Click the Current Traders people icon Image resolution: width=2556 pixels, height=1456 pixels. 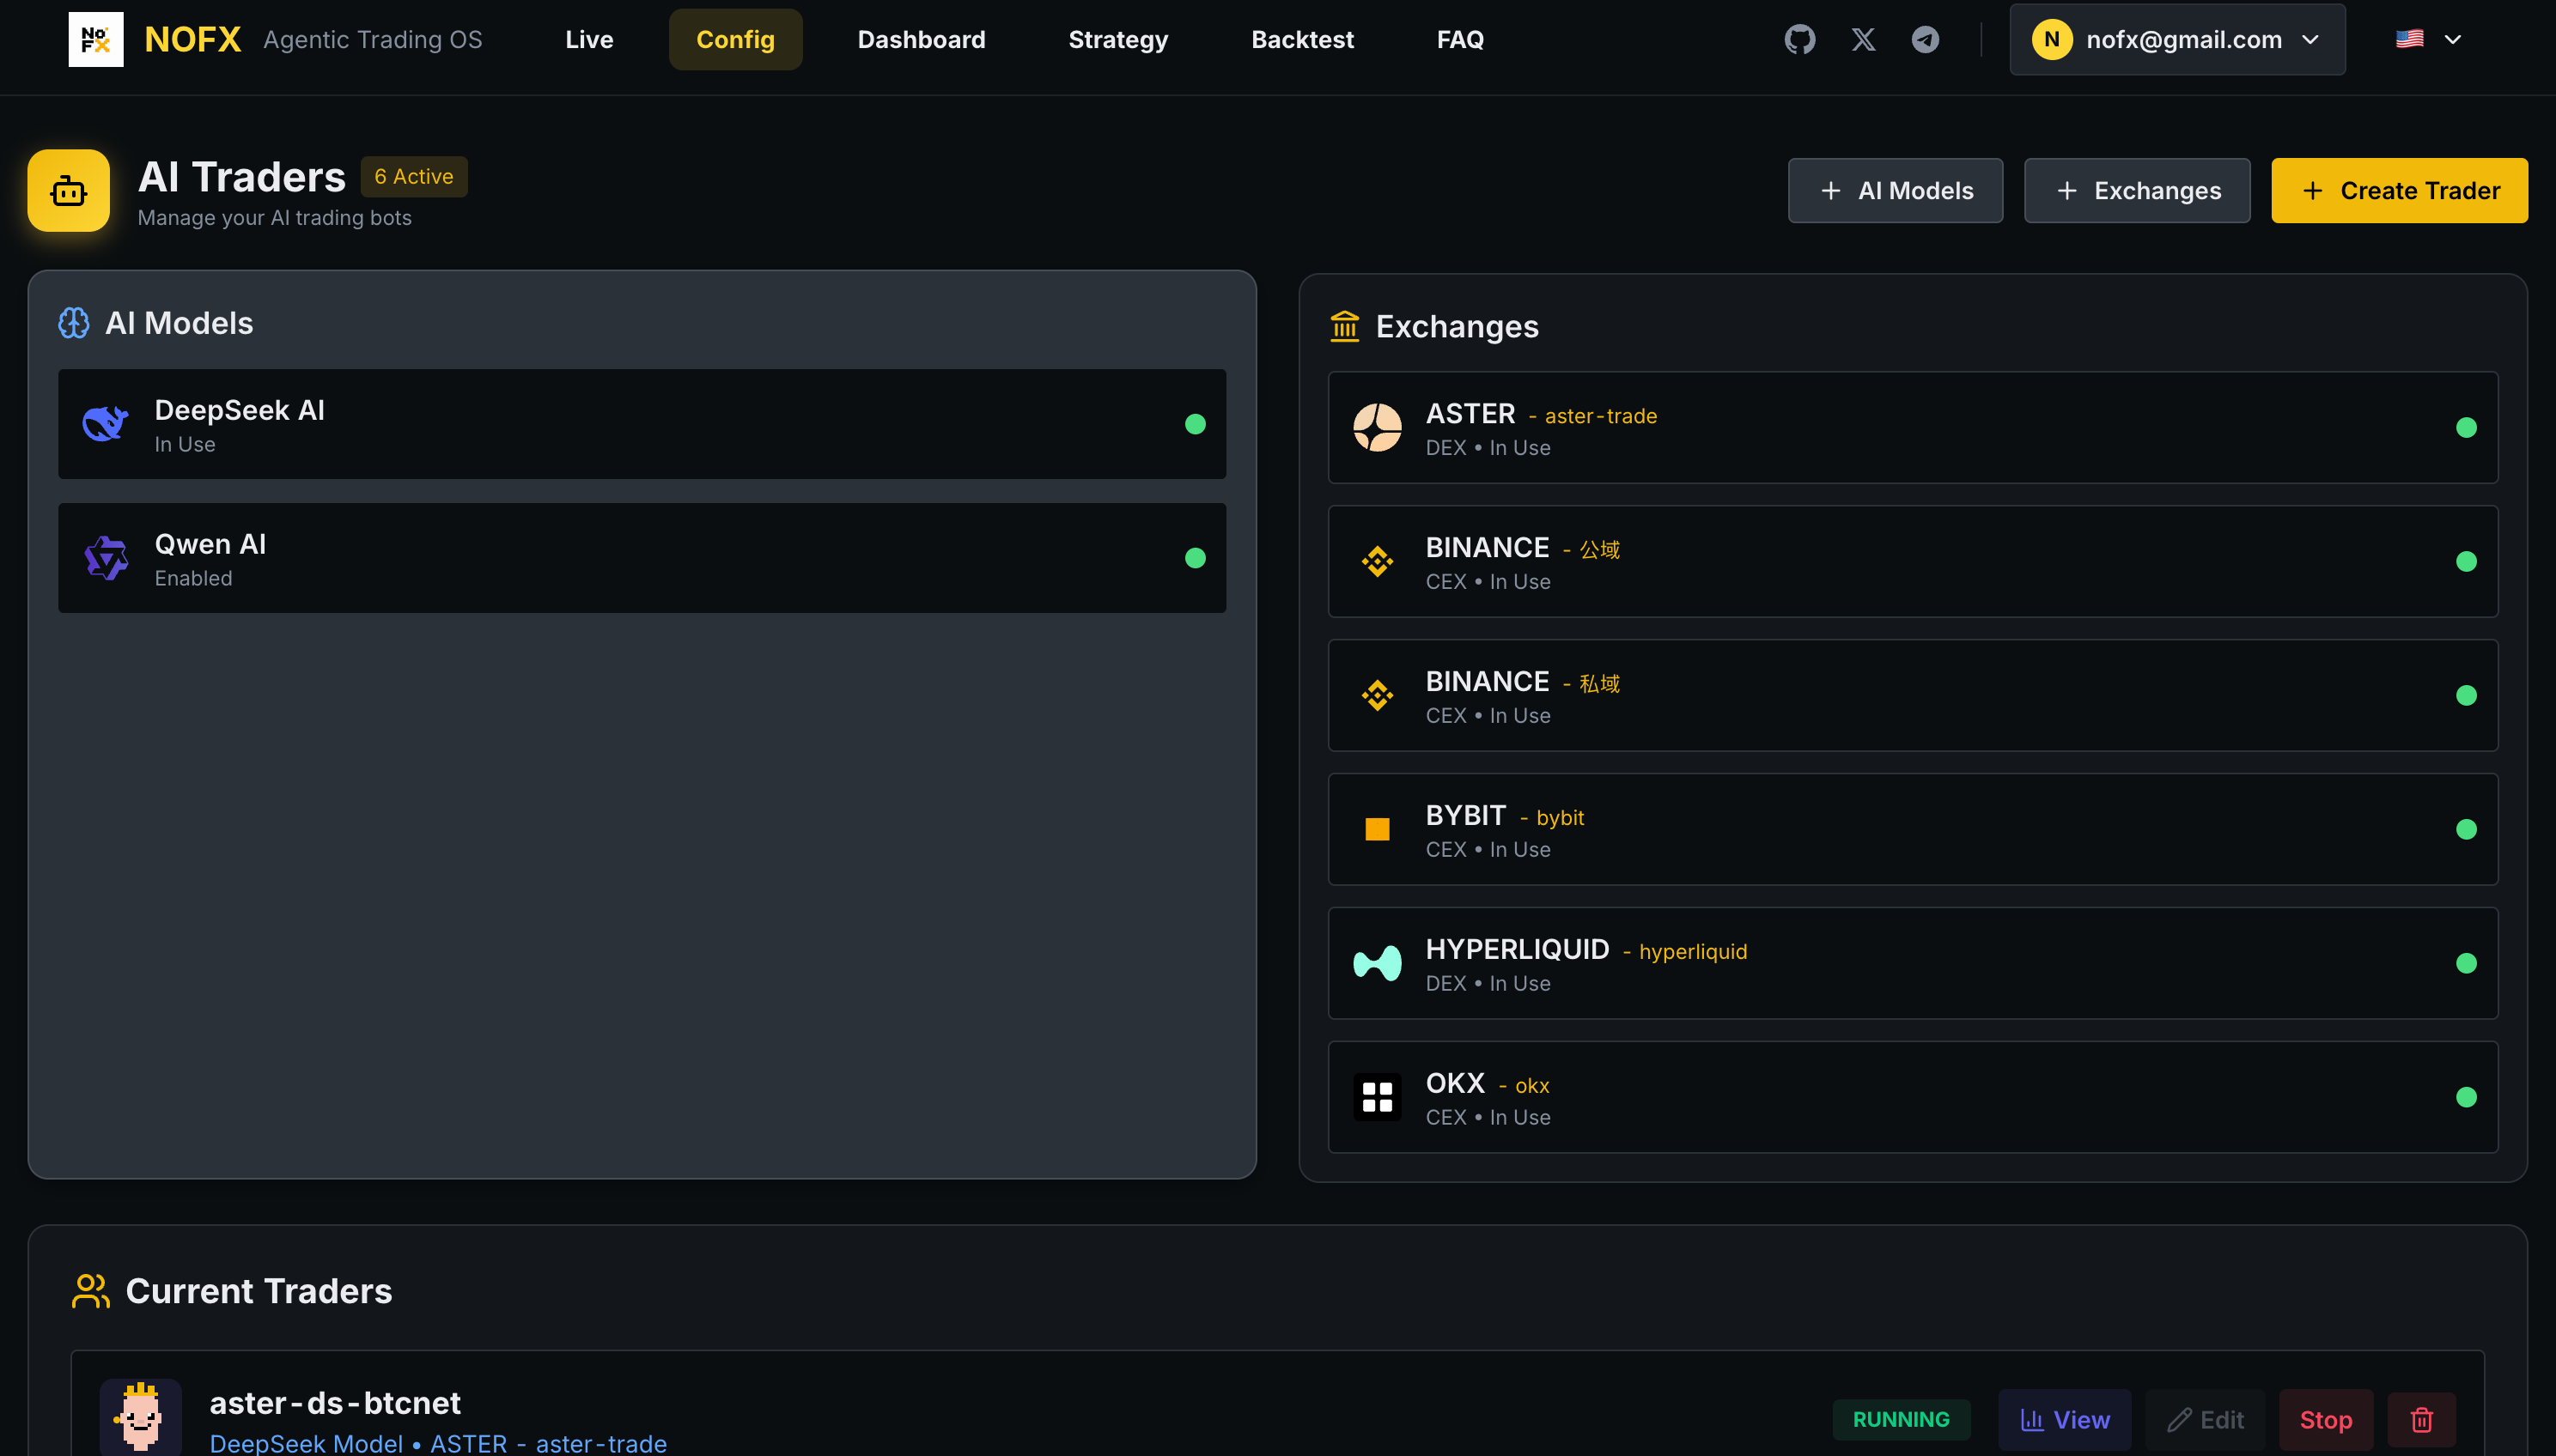[91, 1291]
